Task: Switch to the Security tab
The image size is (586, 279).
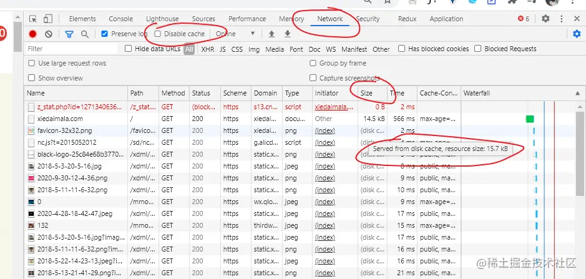Action: 368,19
